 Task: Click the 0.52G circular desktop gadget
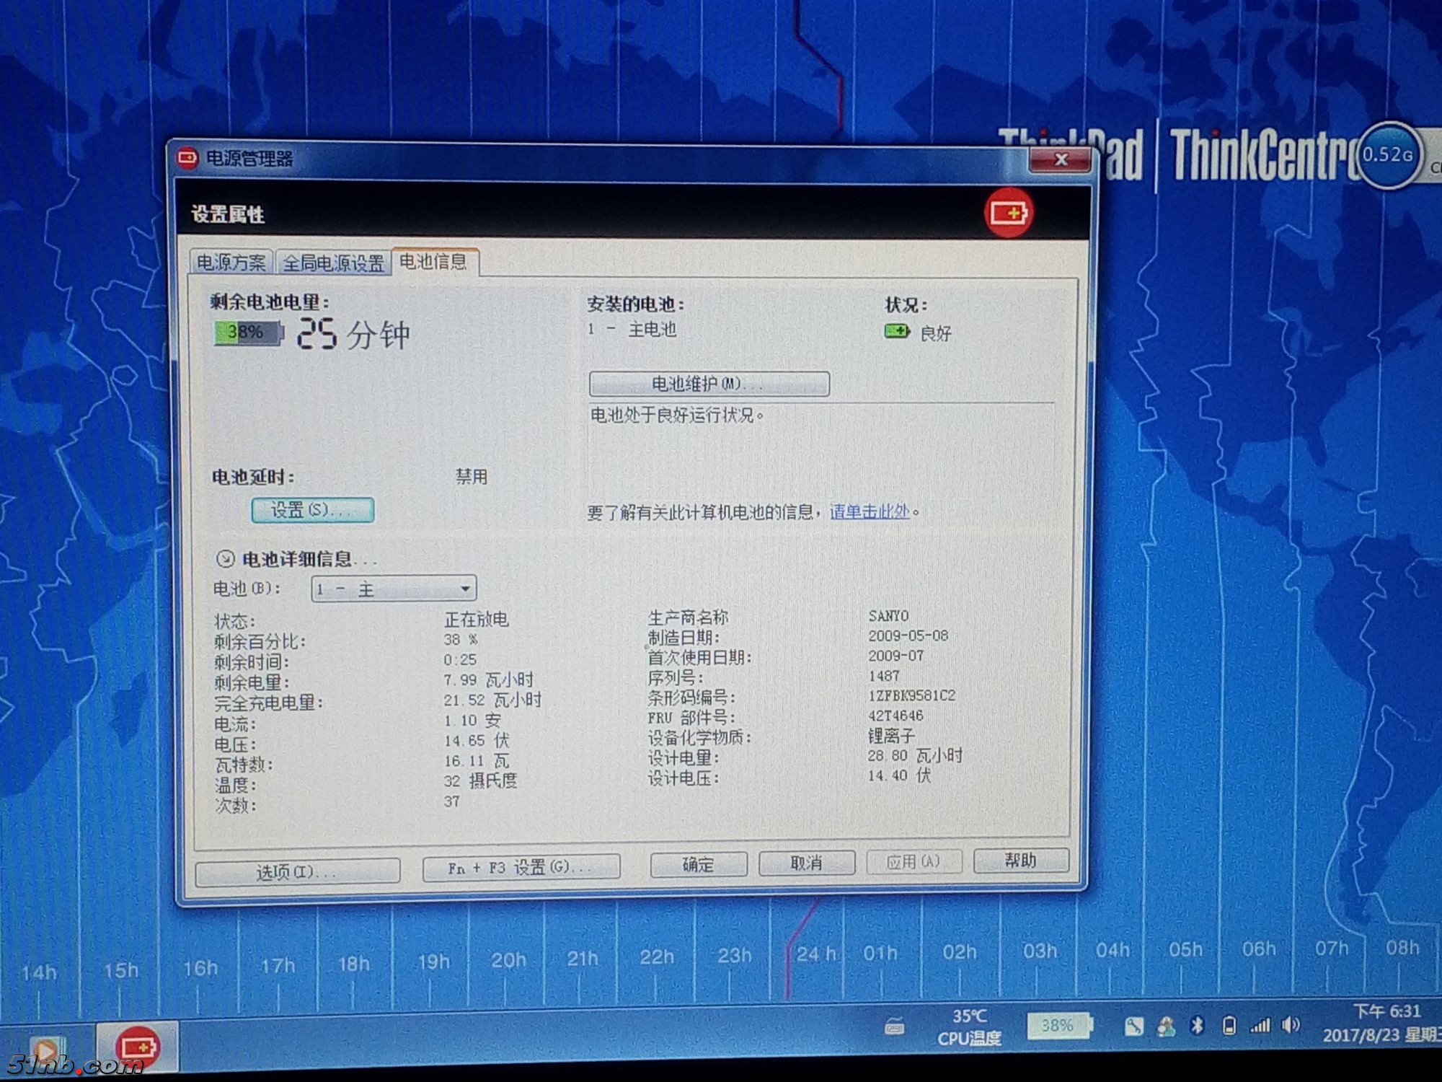point(1389,155)
